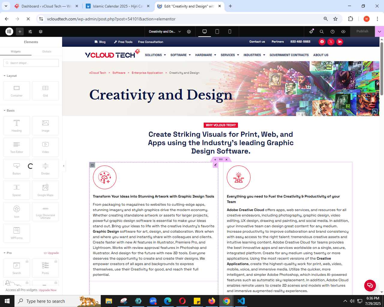
Task: Open Visual Studio Code from taskbar
Action: pyautogui.click(x=241, y=301)
